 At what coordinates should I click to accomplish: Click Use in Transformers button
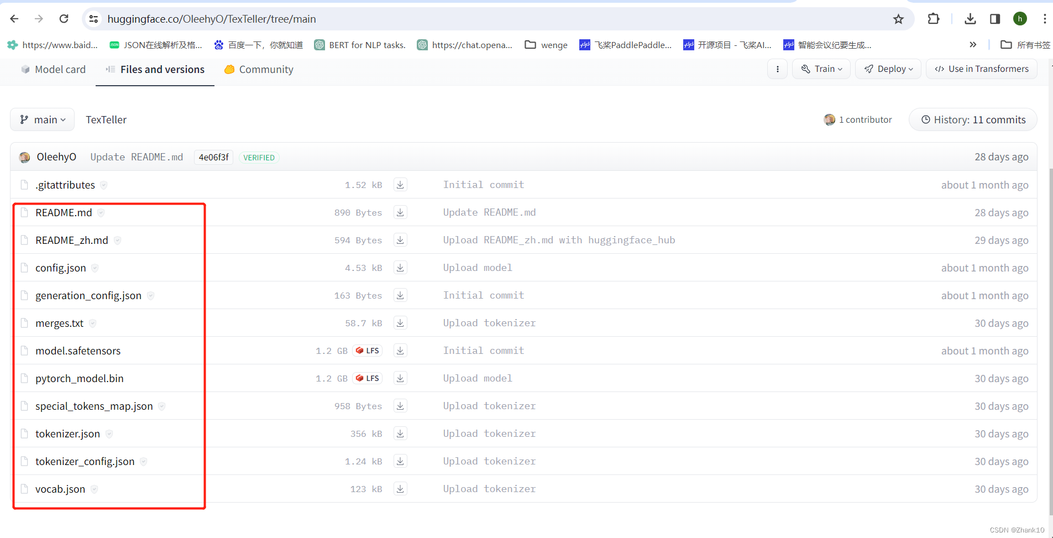click(x=982, y=69)
